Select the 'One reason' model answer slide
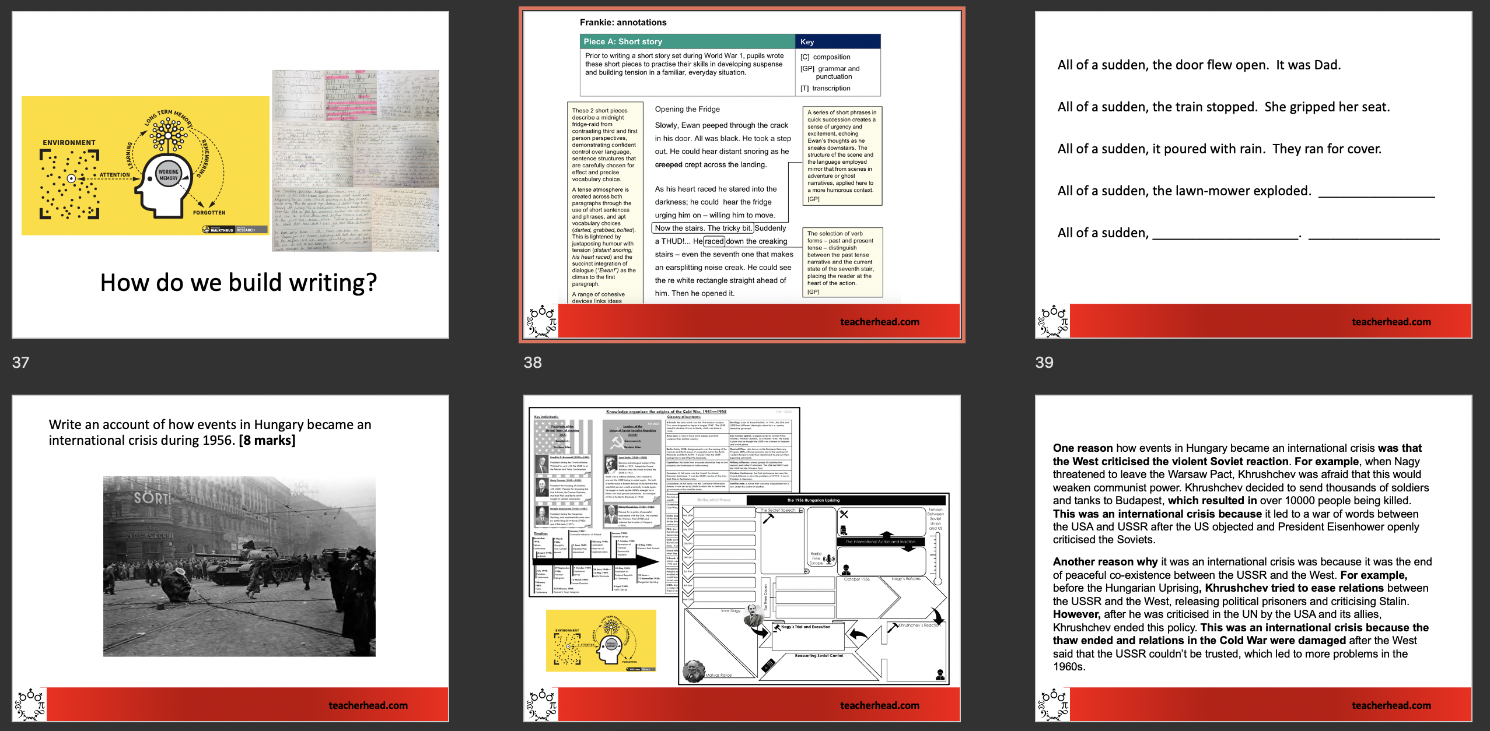The width and height of the screenshot is (1490, 731). tap(1253, 558)
